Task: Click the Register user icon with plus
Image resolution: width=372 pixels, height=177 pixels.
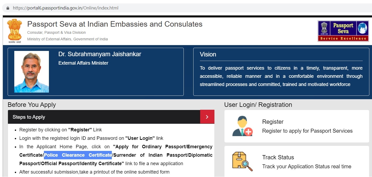Action: 242,126
